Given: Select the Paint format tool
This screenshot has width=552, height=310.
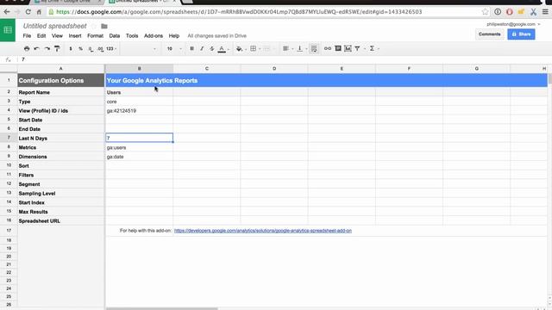Looking at the screenshot, I should coord(57,48).
